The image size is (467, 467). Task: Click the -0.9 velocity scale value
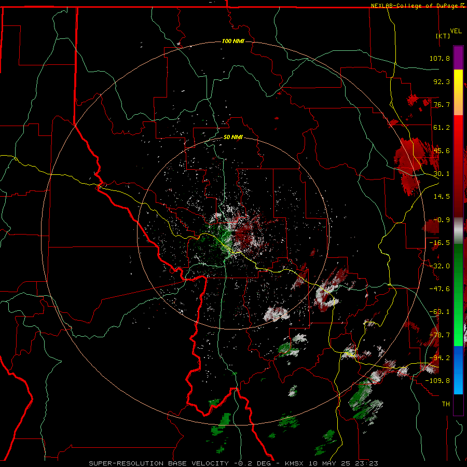coord(442,220)
